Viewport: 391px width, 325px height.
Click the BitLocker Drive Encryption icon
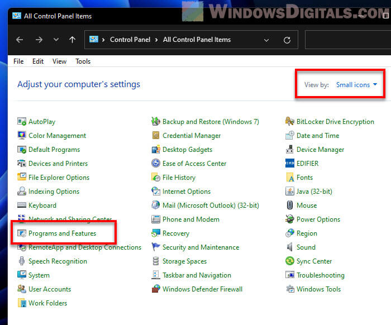click(x=290, y=122)
